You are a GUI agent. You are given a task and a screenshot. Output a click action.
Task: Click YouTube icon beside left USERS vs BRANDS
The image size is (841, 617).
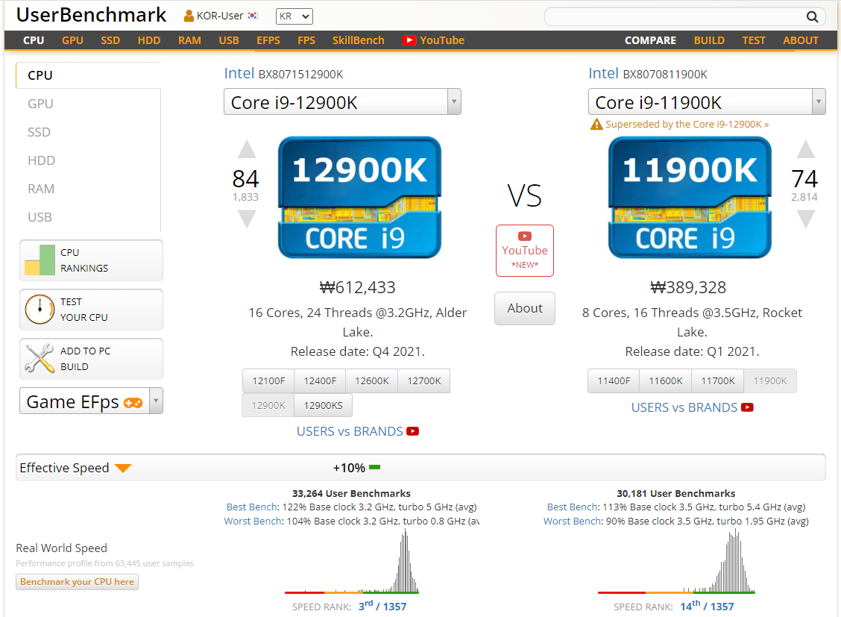[x=412, y=431]
